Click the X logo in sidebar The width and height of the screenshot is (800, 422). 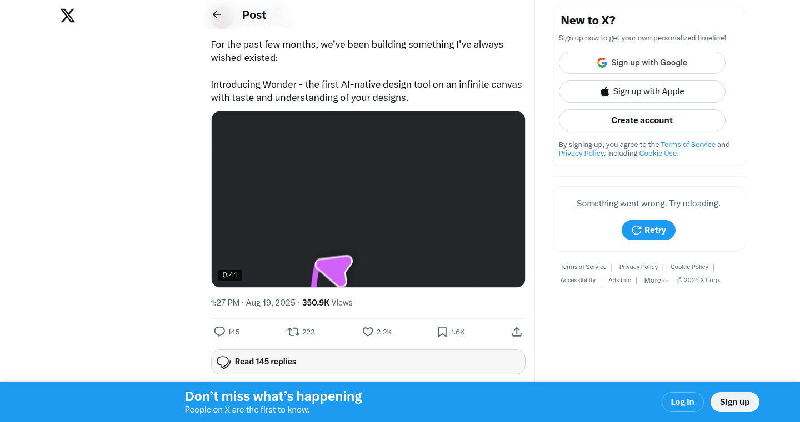(x=68, y=16)
